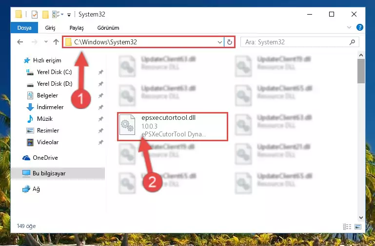Open Resimler folder in sidebar
This screenshot has width=375, height=246.
tap(48, 131)
